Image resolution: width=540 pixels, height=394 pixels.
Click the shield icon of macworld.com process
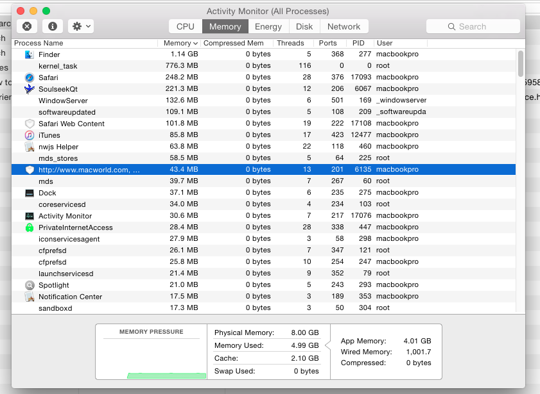(30, 170)
